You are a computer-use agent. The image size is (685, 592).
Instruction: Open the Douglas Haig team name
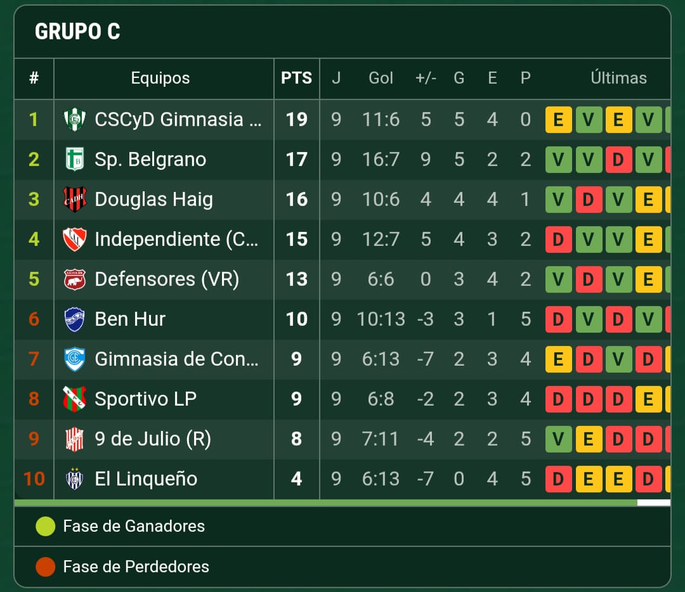(x=153, y=199)
